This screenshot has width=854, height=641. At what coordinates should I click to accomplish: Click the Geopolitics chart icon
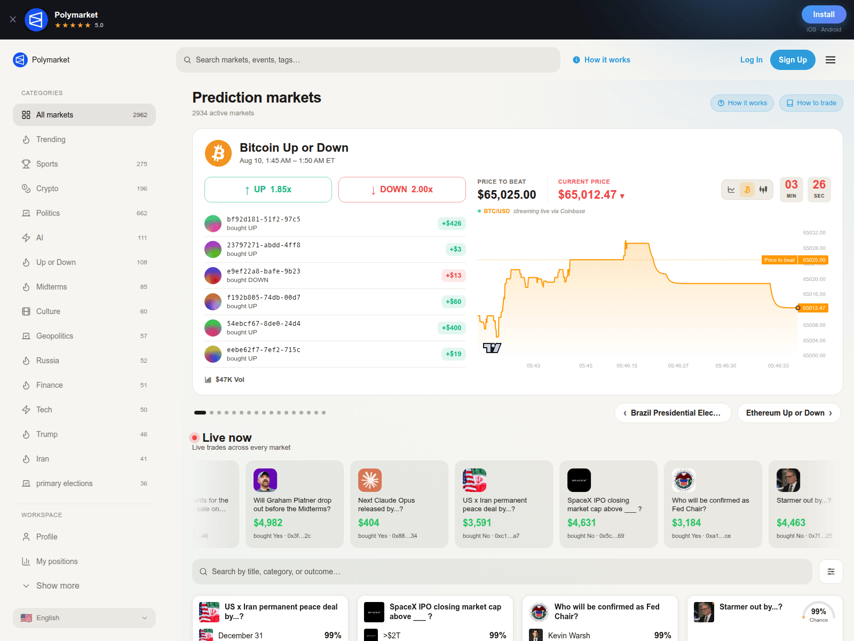point(26,336)
